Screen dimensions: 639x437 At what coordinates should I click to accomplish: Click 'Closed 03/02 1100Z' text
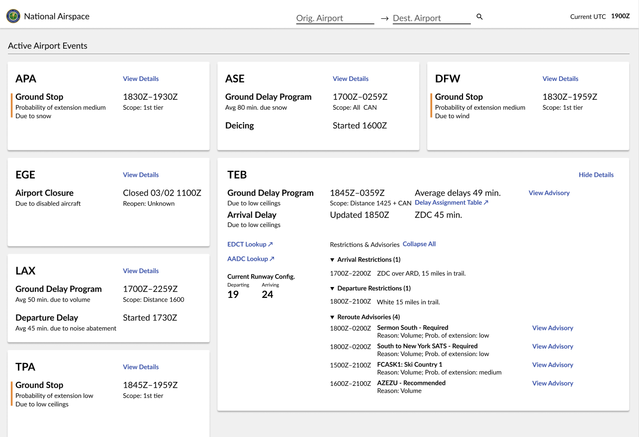click(x=162, y=193)
